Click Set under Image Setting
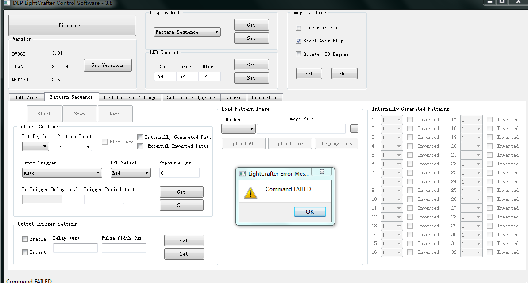The width and height of the screenshot is (528, 283). click(309, 73)
